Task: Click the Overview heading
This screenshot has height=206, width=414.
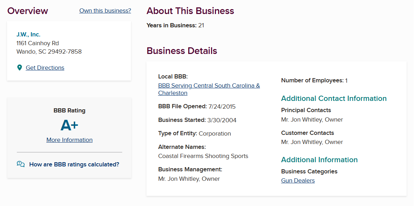Action: 28,11
